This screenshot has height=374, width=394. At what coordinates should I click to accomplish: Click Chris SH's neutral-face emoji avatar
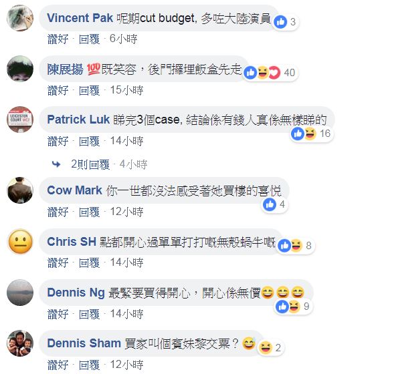20,241
